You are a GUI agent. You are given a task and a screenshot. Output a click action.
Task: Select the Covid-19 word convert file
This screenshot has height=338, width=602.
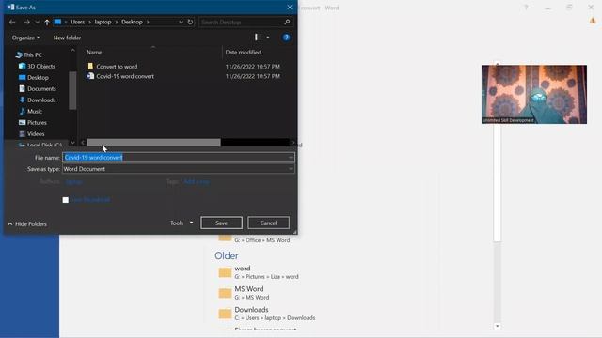[125, 76]
